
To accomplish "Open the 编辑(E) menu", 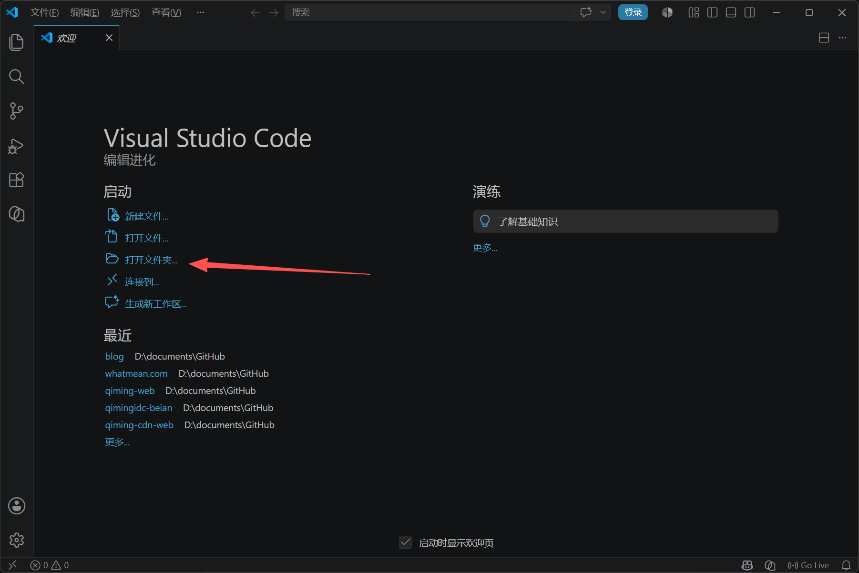I will coord(85,12).
